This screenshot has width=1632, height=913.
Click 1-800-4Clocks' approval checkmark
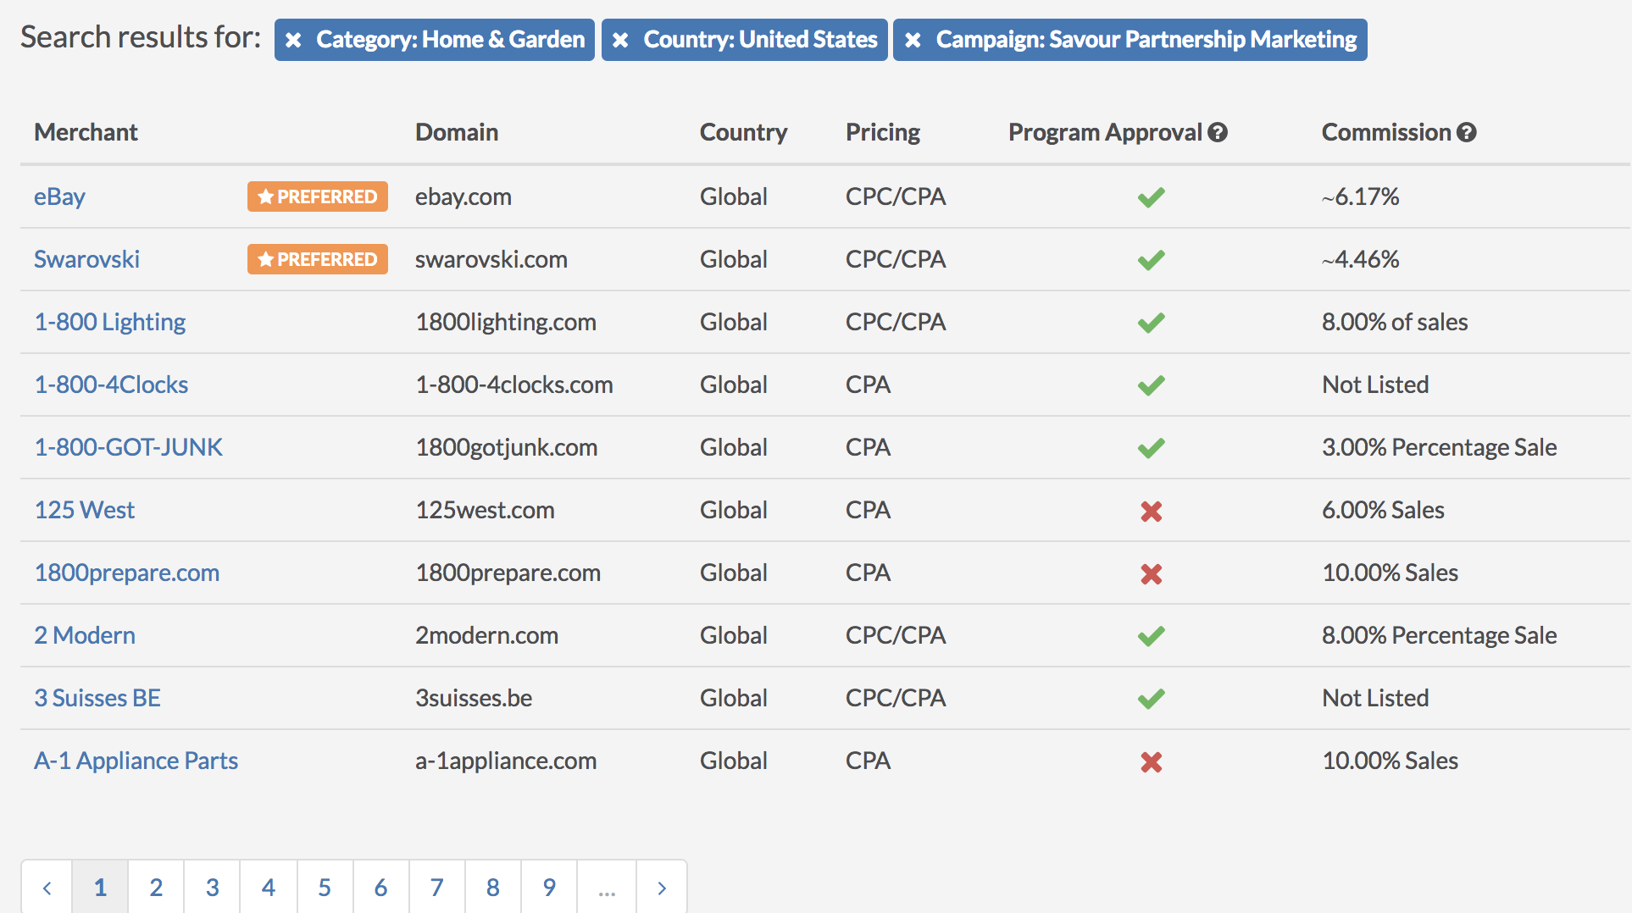click(1151, 385)
